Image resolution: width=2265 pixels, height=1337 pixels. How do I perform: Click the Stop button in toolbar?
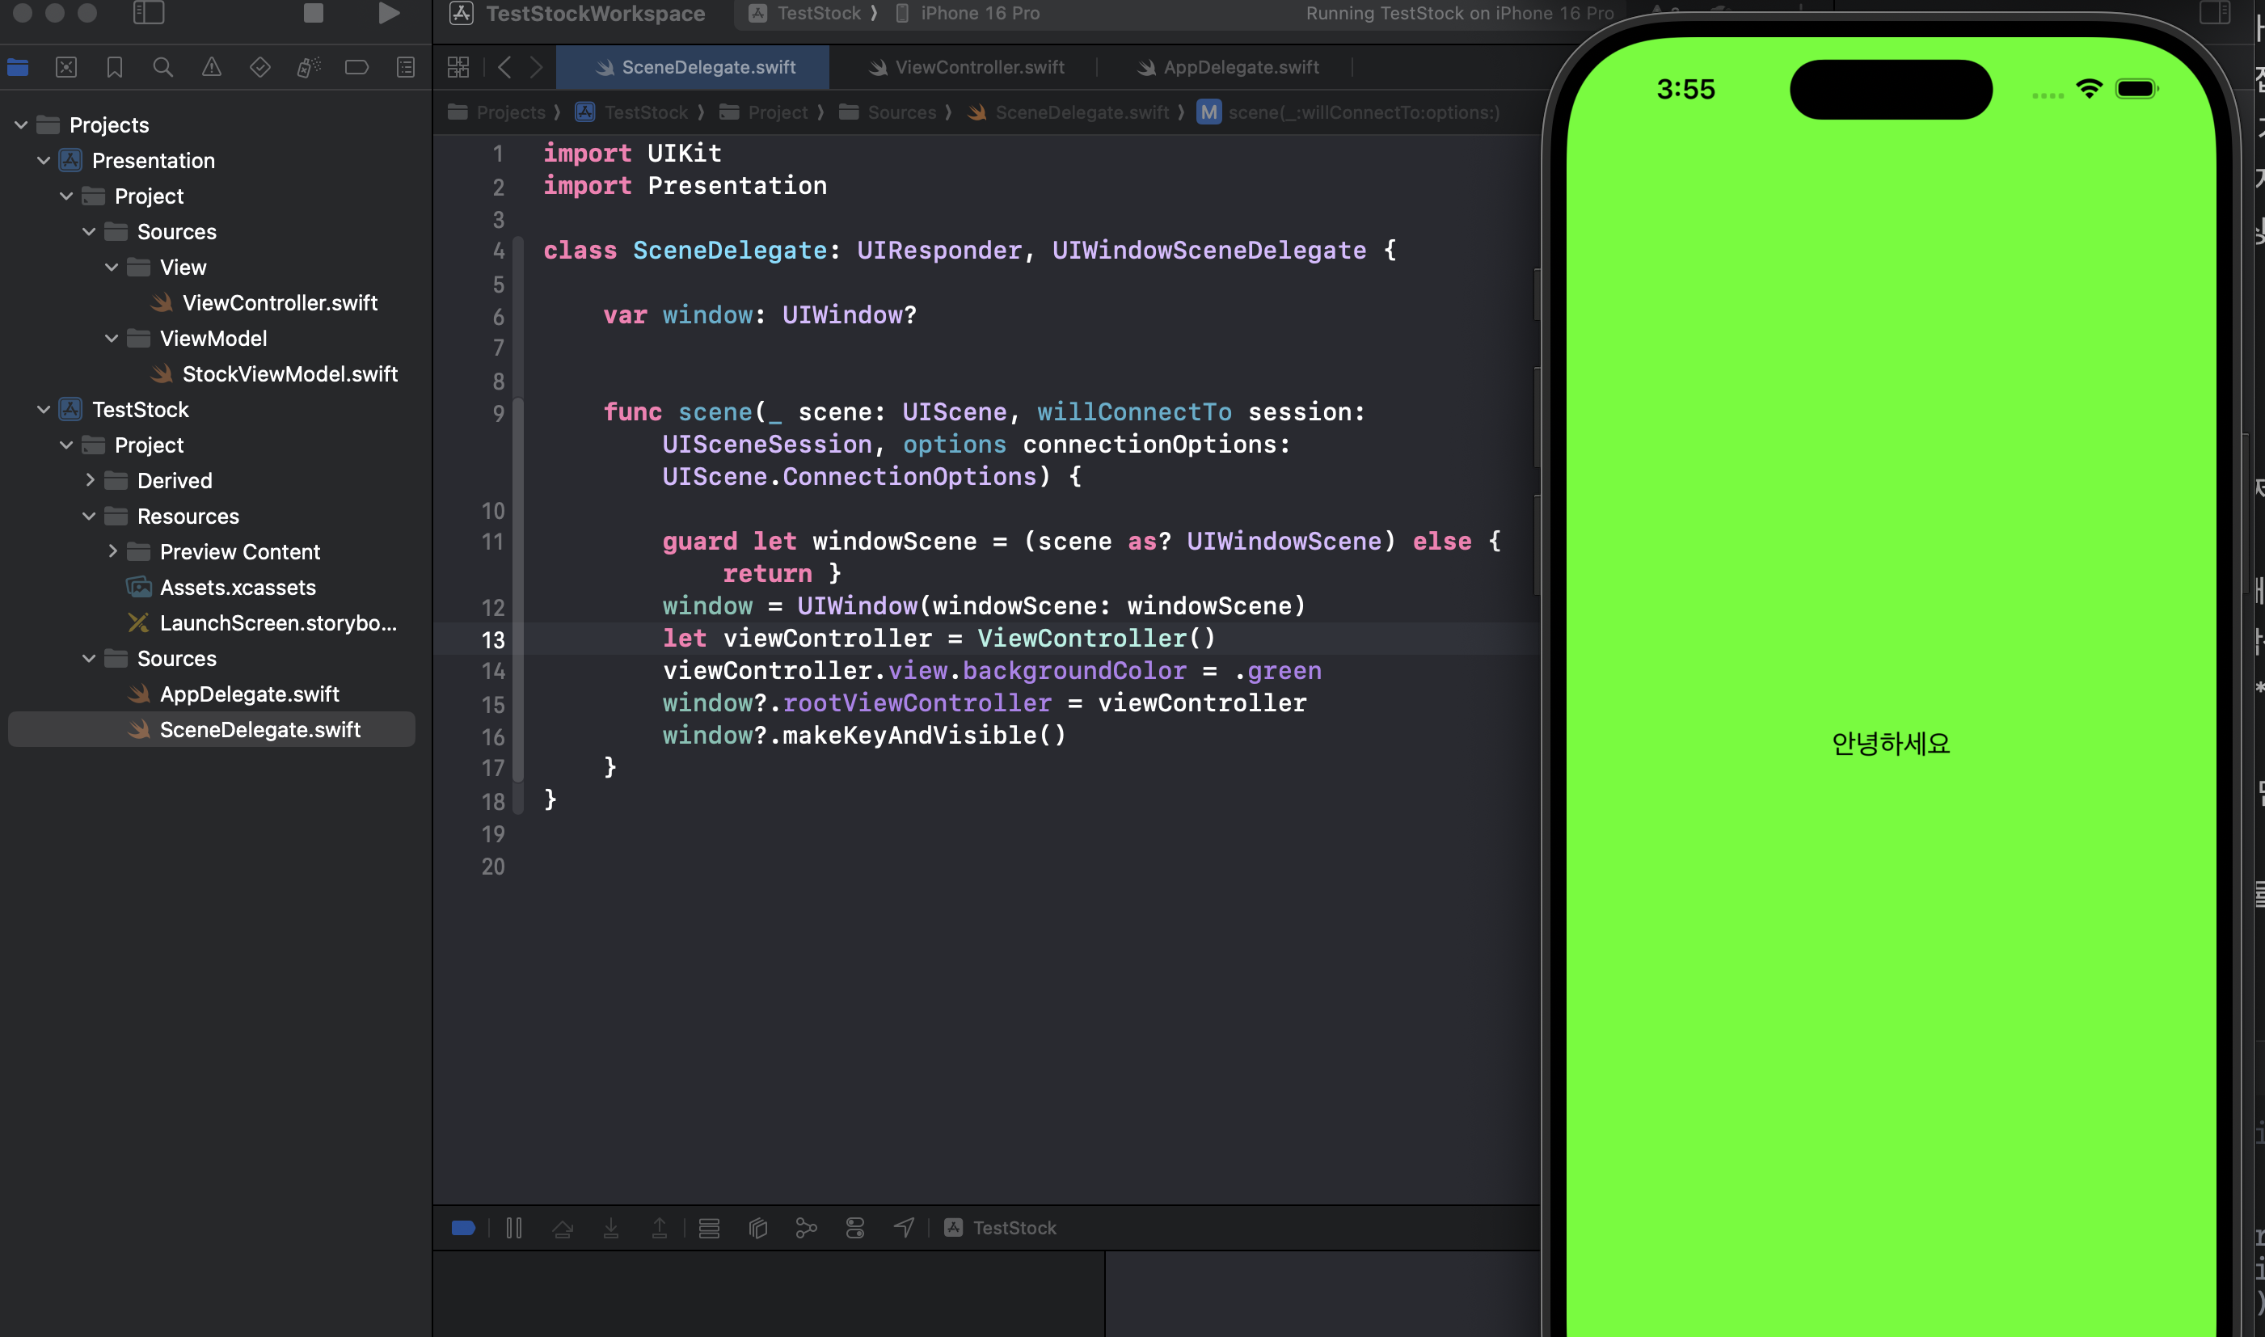click(313, 13)
